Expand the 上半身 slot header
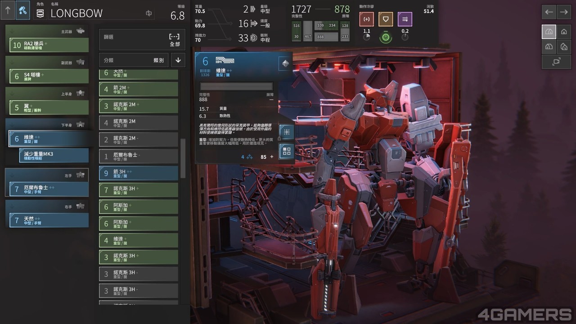The height and width of the screenshot is (324, 576). click(47, 94)
